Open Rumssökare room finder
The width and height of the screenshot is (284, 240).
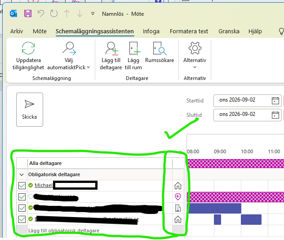click(x=160, y=53)
